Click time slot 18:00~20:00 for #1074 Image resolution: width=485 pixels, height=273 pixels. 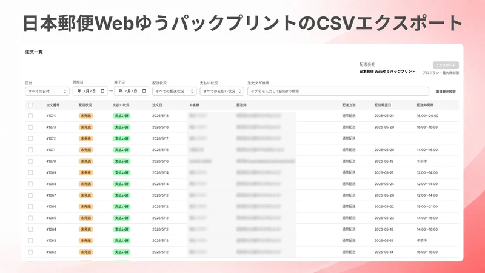(427, 116)
